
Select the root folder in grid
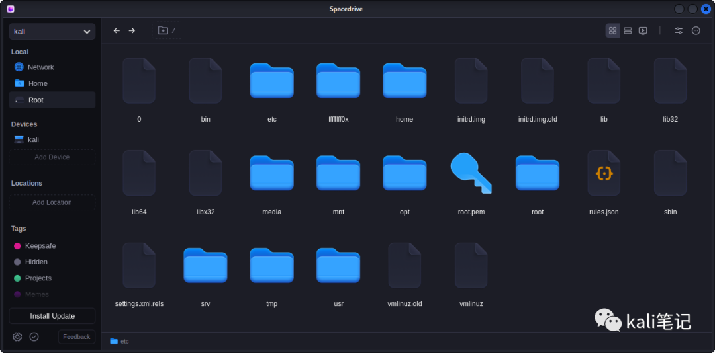(538, 173)
